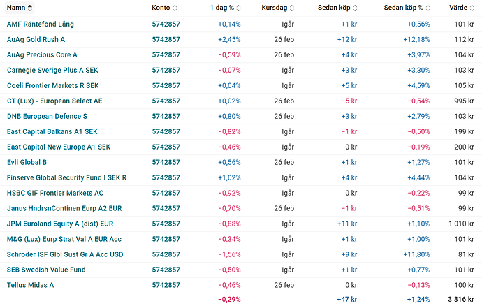Select Igår in SEB Swedish Value row
This screenshot has width=482, height=306.
pyautogui.click(x=288, y=270)
